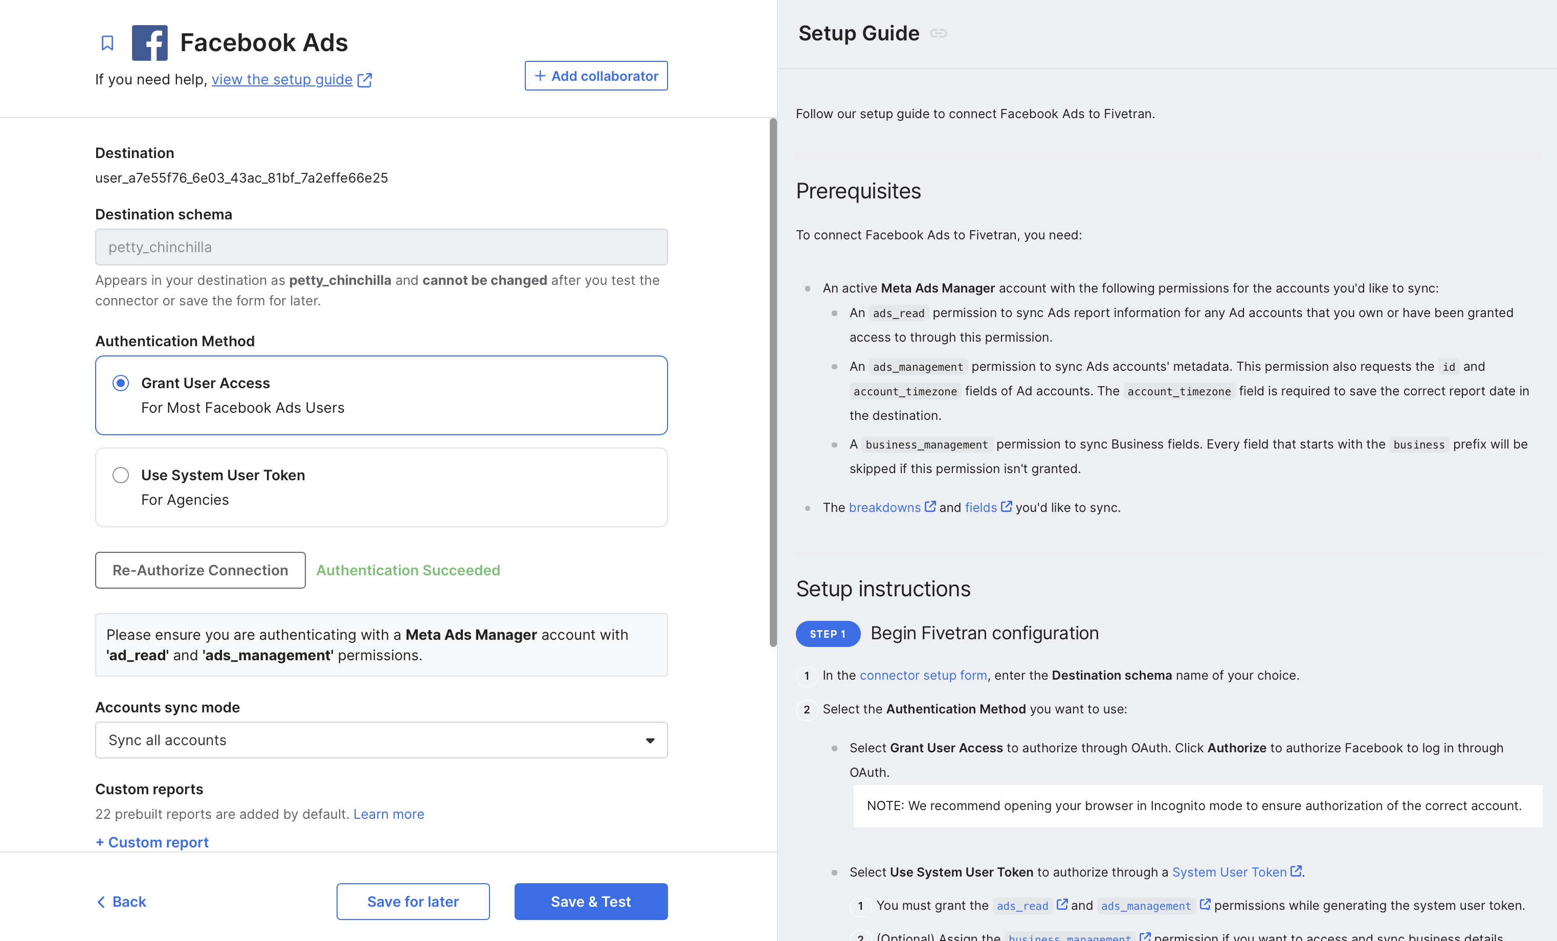Screen dimensions: 1557x941
Task: Click the plus icon on Add collaborator
Action: pos(540,76)
